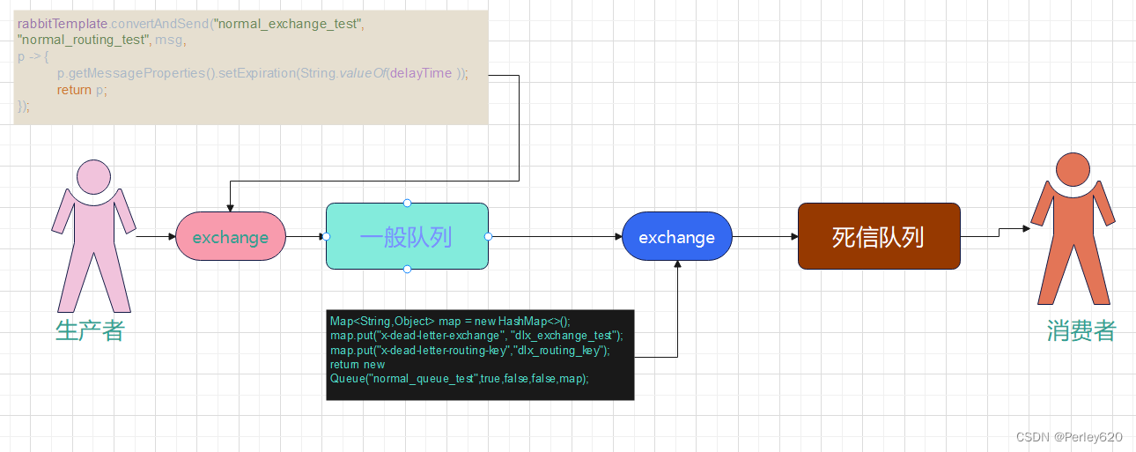The image size is (1136, 452).
Task: Select the 一般队列 queue box
Action: tap(407, 236)
